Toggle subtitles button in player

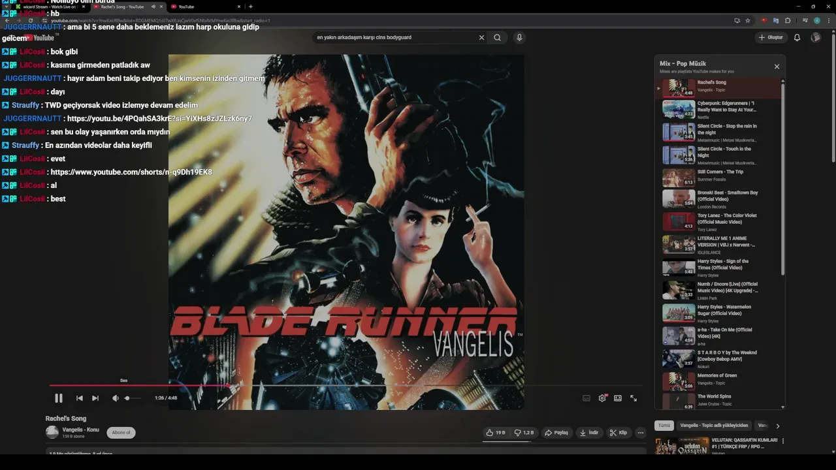pos(587,398)
